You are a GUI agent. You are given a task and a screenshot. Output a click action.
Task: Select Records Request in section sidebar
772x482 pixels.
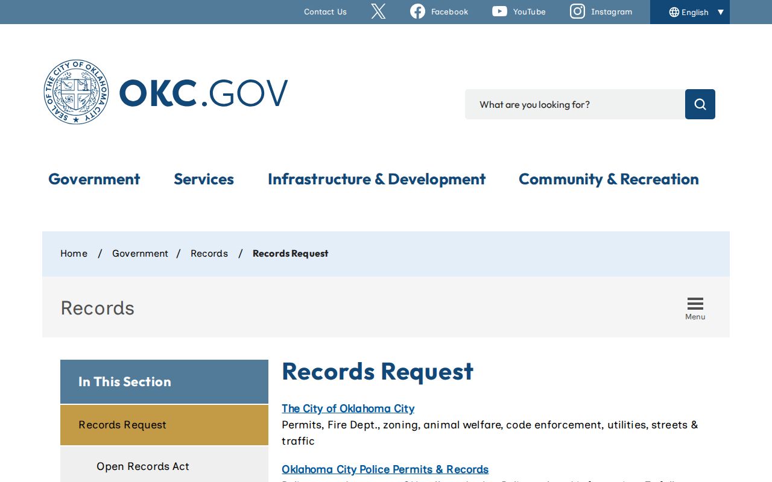click(x=164, y=425)
